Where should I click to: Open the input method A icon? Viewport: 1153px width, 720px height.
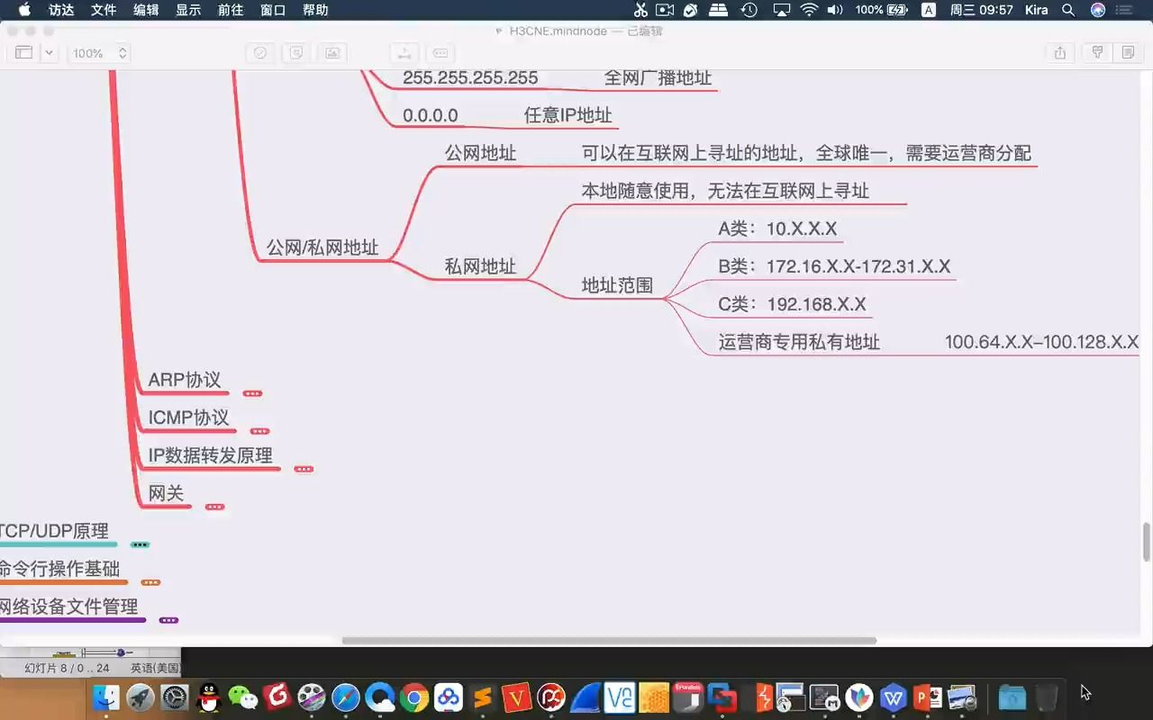tap(929, 10)
